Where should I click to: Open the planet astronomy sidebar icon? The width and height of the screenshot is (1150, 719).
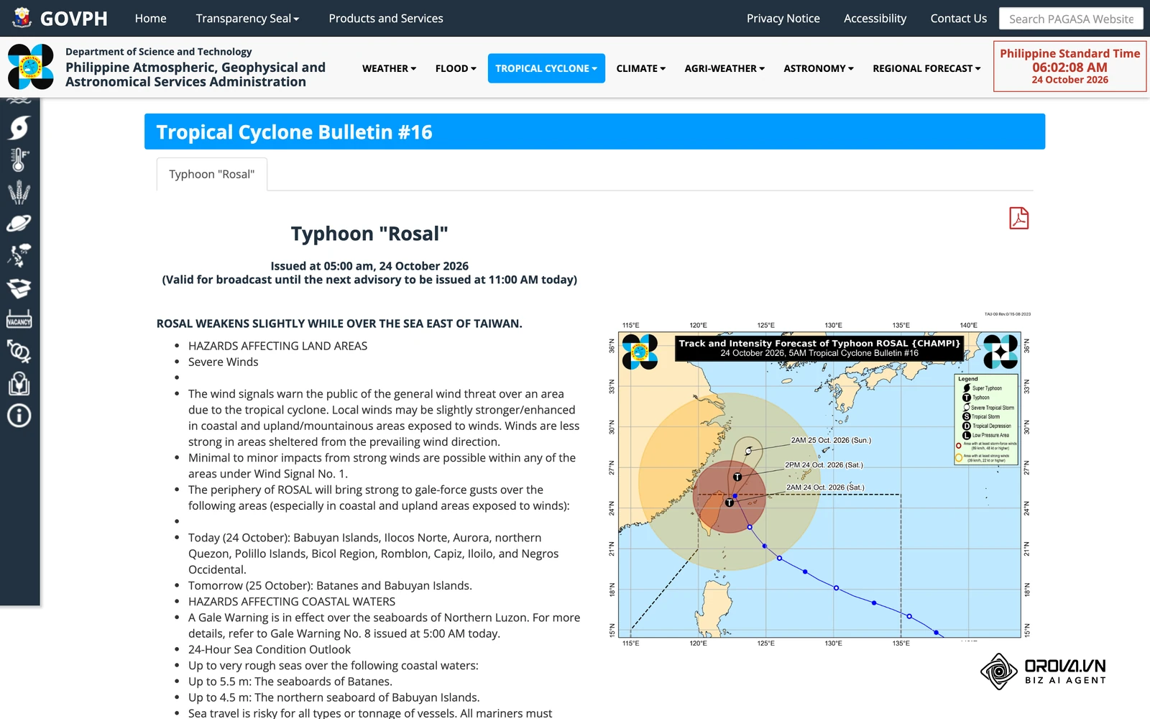pos(19,224)
